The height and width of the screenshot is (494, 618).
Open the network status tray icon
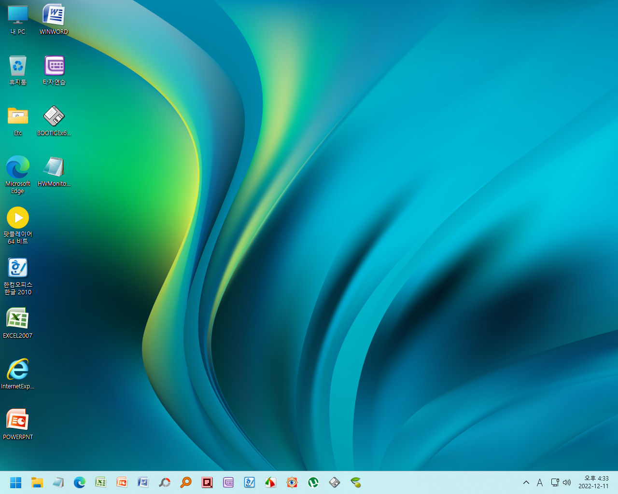555,482
